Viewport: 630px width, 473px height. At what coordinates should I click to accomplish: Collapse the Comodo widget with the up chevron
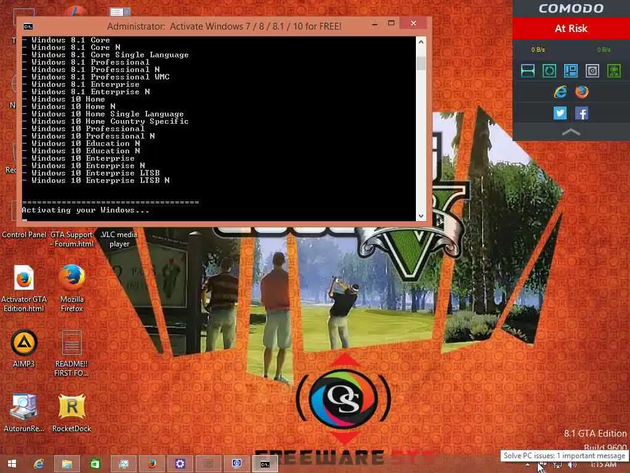click(x=571, y=132)
